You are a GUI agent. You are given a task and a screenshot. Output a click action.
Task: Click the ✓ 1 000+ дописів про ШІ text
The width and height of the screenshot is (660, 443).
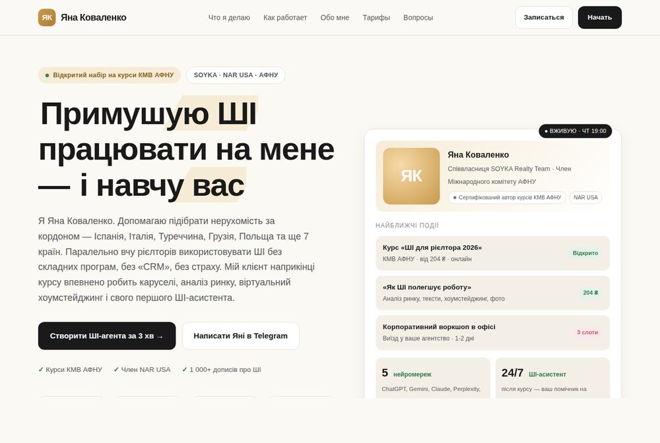coord(221,370)
